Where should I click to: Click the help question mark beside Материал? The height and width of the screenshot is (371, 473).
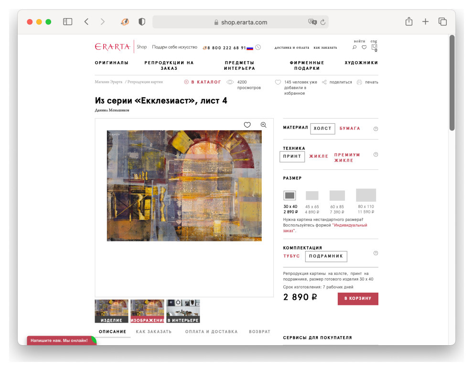pyautogui.click(x=376, y=129)
